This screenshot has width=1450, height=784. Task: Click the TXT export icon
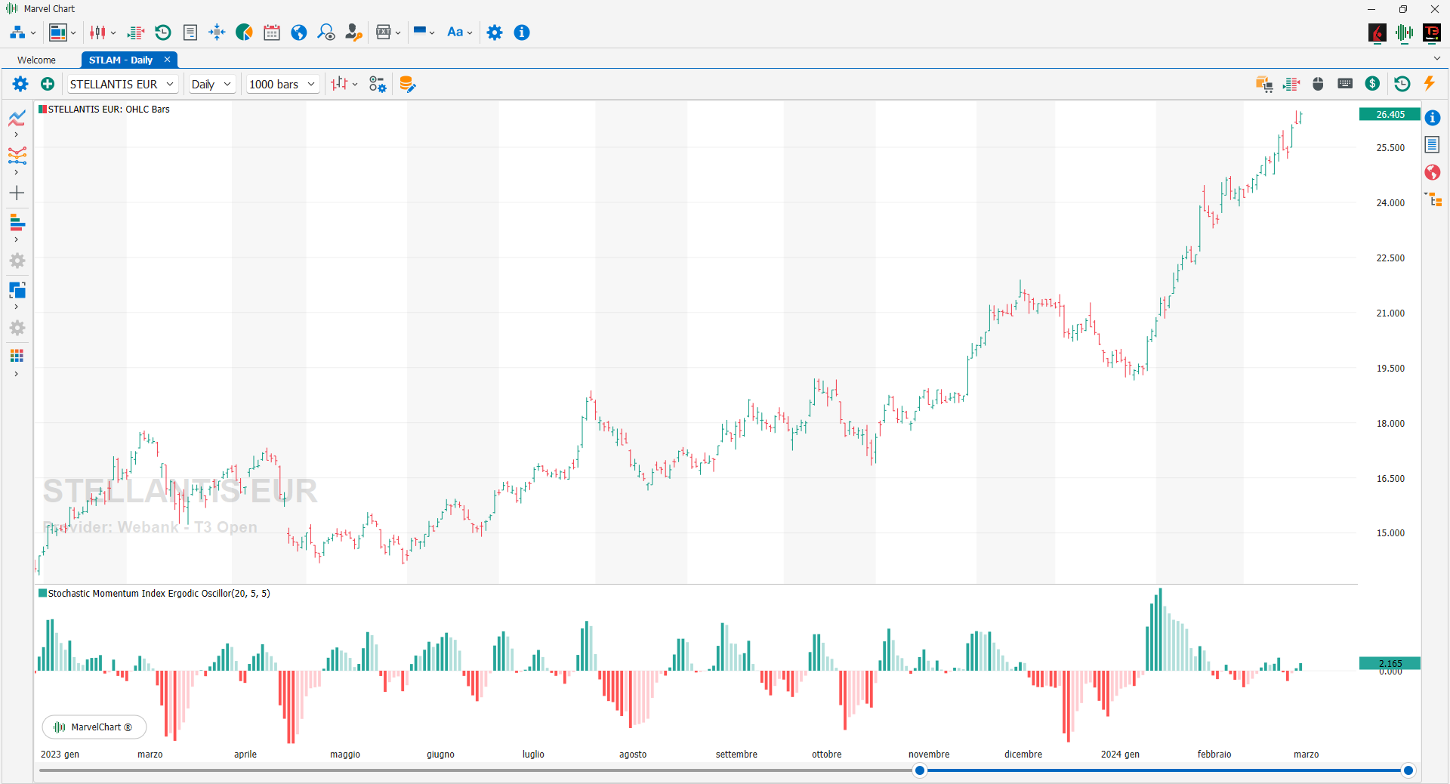[x=384, y=32]
